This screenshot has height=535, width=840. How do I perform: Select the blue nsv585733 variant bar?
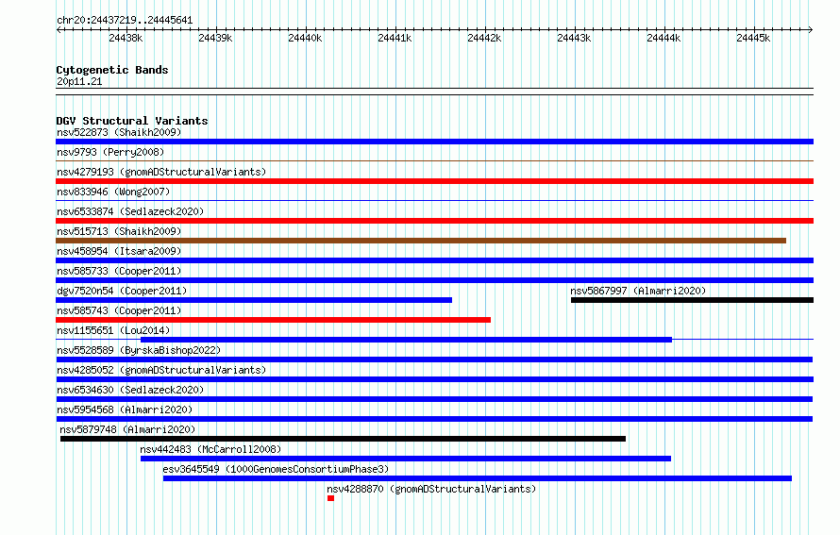(x=434, y=280)
